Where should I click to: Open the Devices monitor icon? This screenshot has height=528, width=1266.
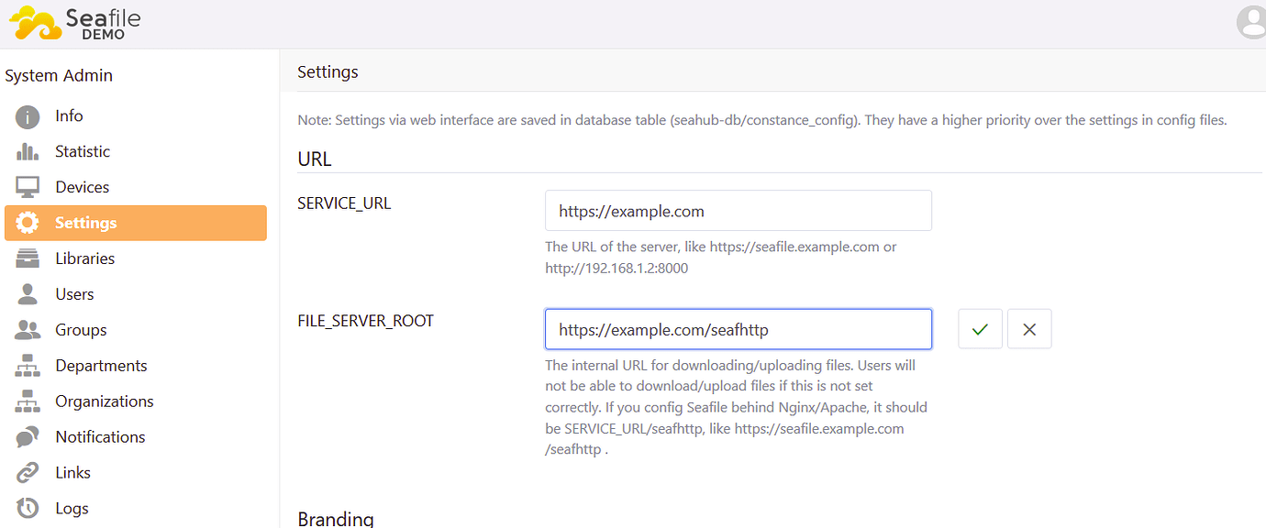click(x=25, y=186)
